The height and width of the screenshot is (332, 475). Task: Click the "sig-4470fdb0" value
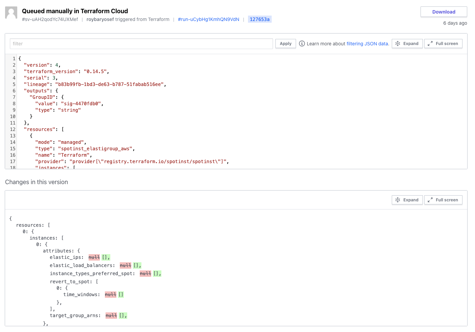[x=81, y=104]
